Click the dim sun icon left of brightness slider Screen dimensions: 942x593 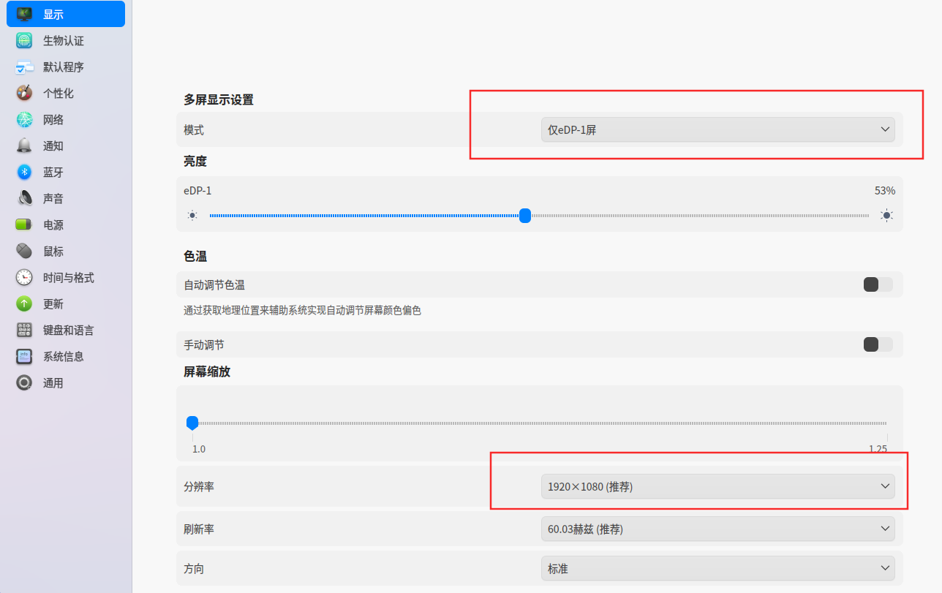click(192, 216)
